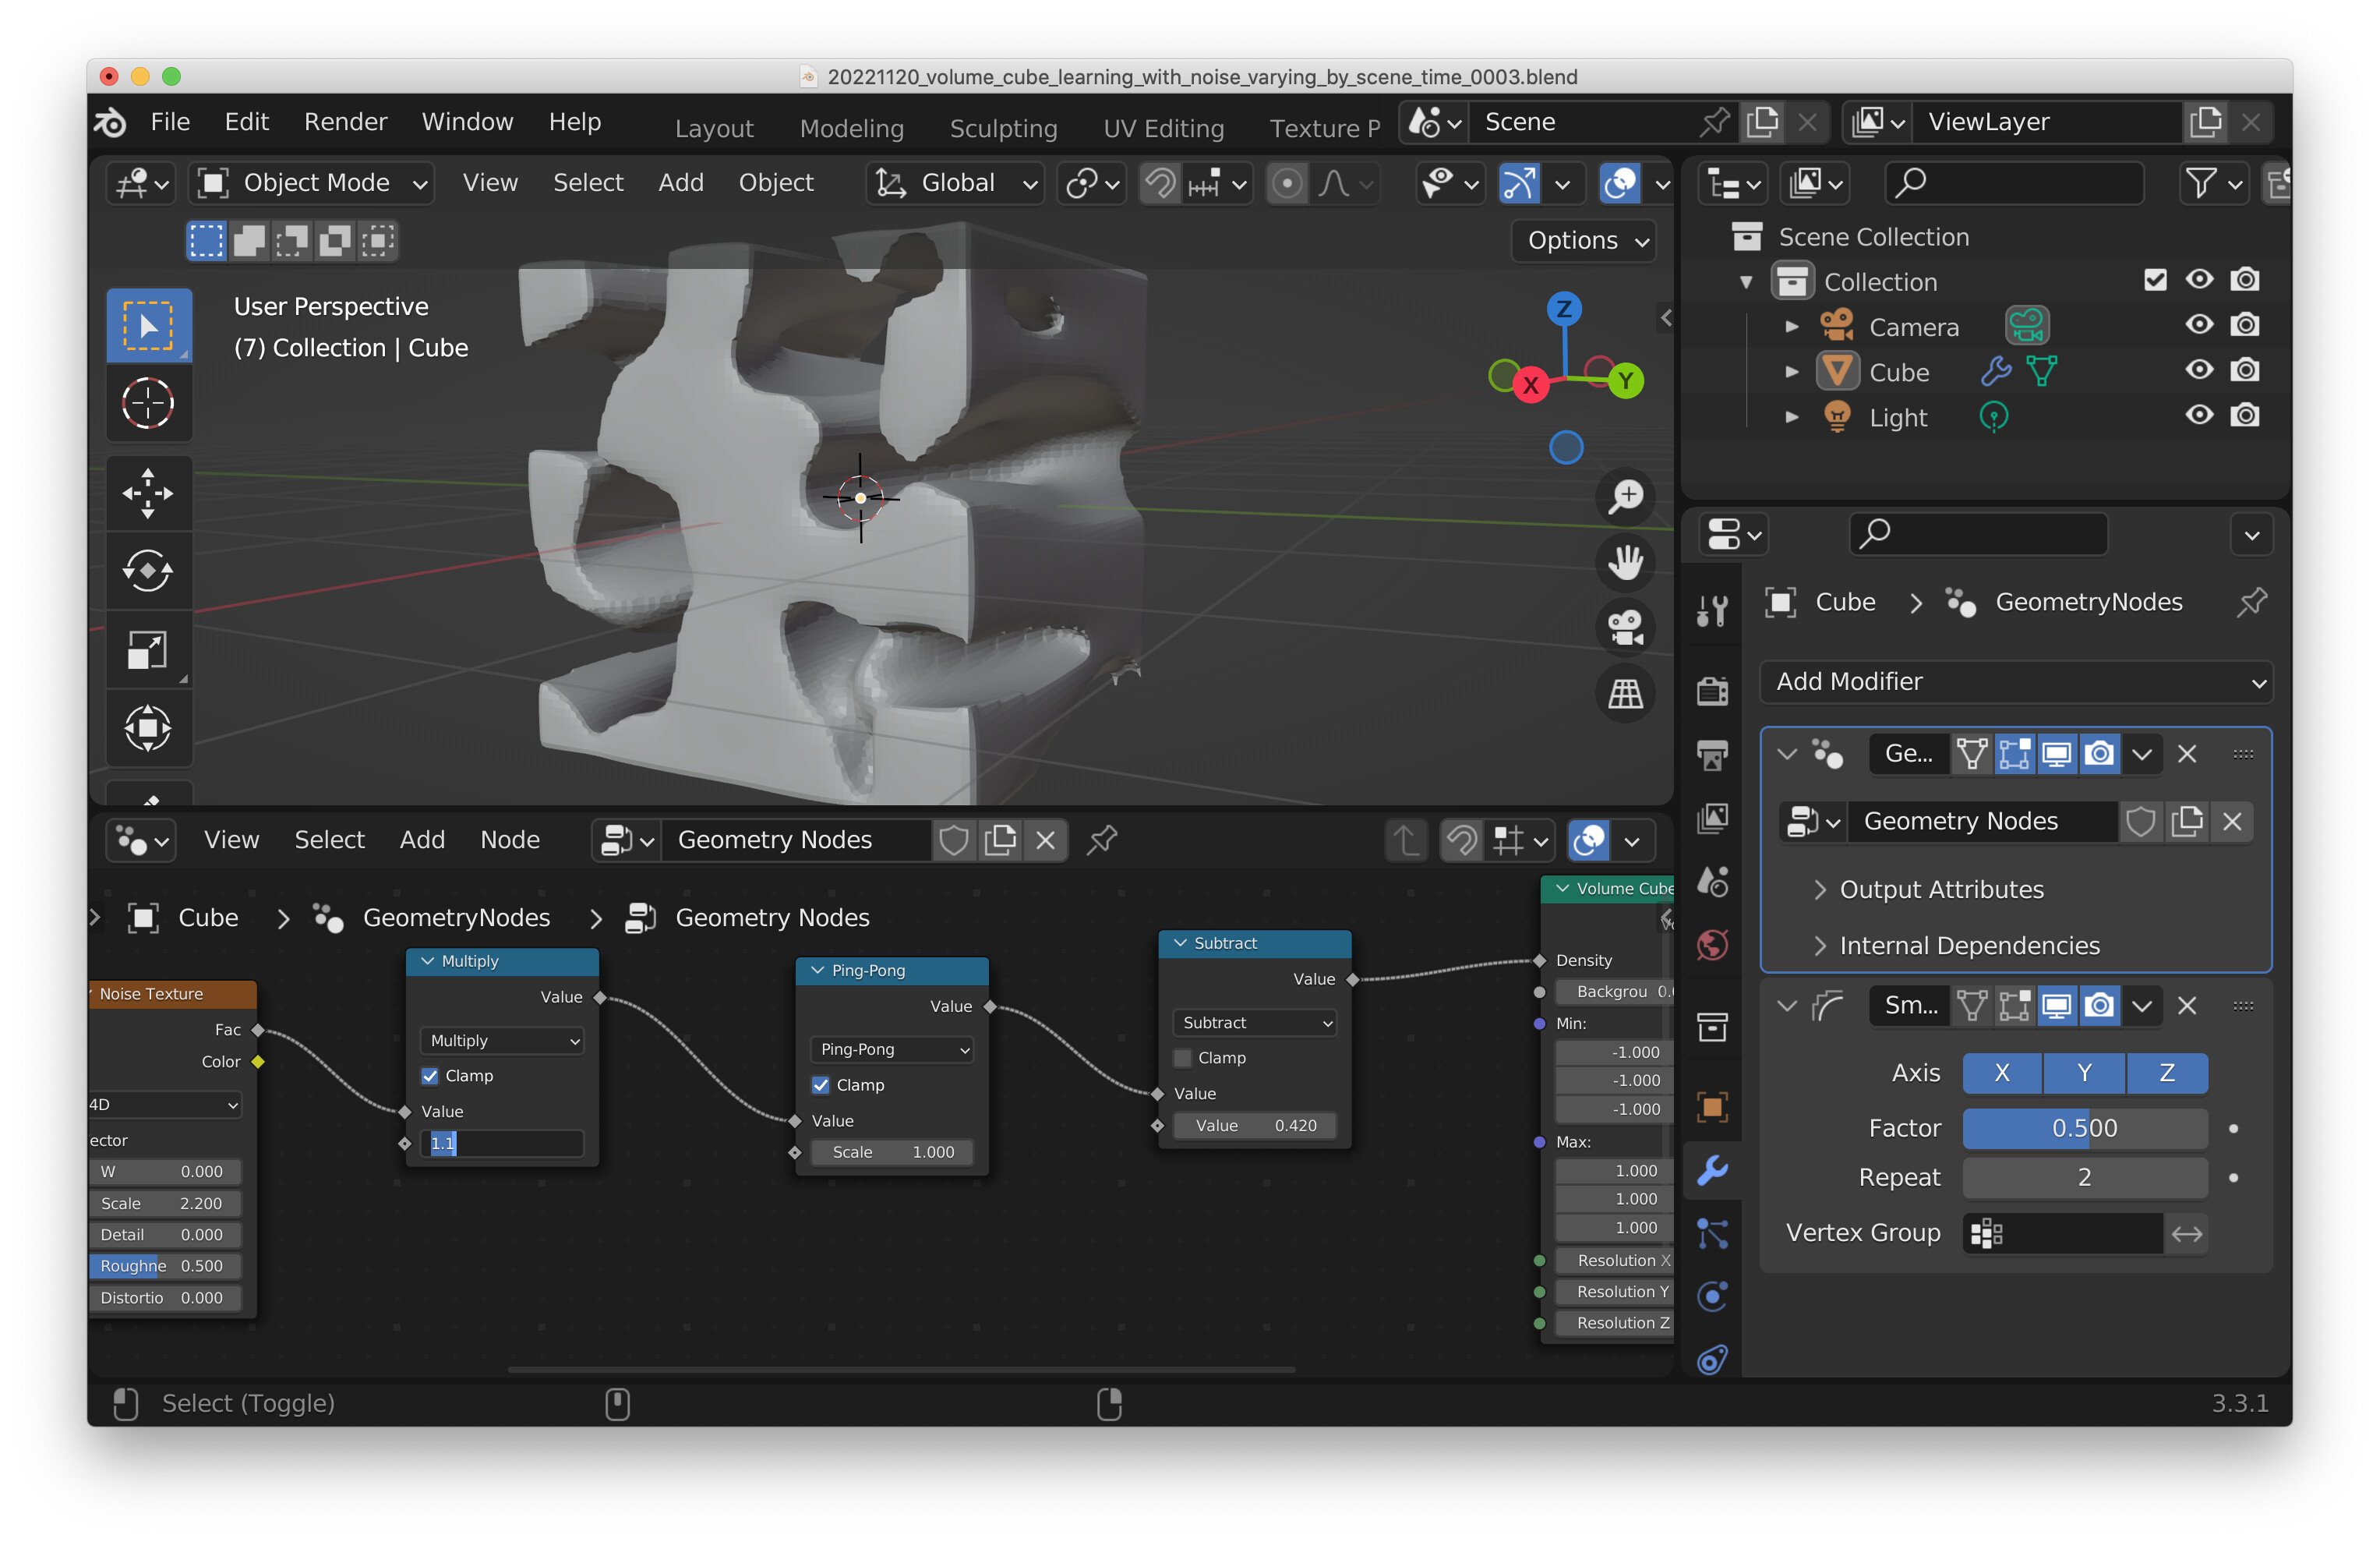The width and height of the screenshot is (2380, 1542).
Task: Open the World properties globe tab
Action: pyautogui.click(x=1712, y=945)
